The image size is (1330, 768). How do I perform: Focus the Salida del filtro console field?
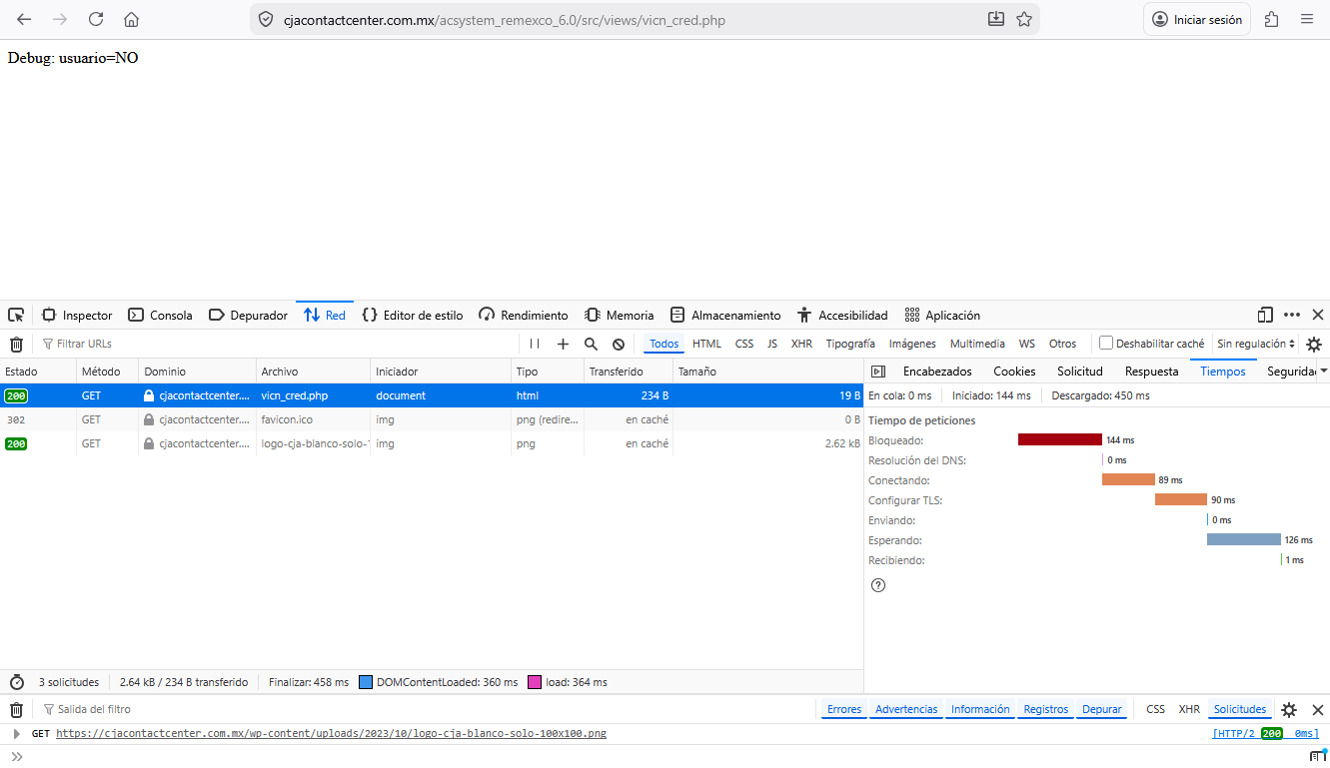click(430, 709)
